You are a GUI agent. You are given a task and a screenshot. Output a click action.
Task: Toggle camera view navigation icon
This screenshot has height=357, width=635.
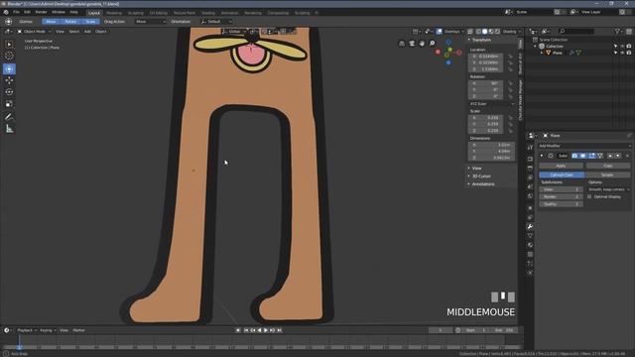[412, 44]
